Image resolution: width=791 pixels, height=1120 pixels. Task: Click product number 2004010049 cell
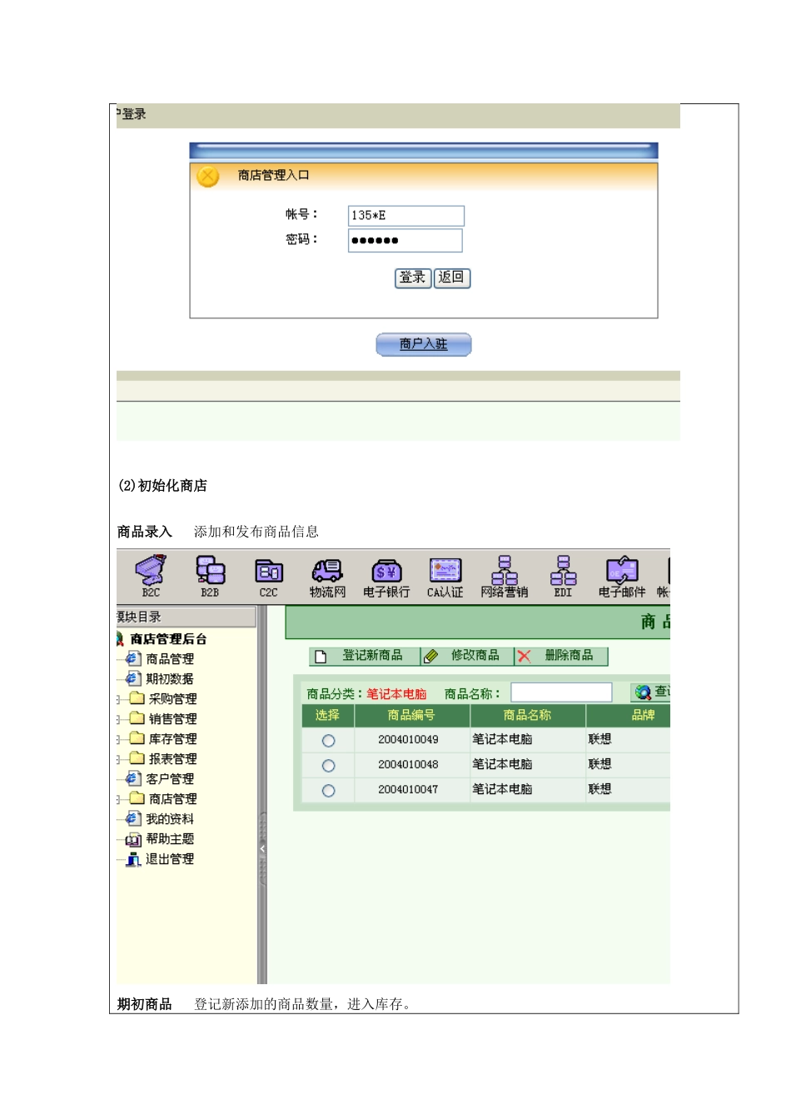[408, 739]
